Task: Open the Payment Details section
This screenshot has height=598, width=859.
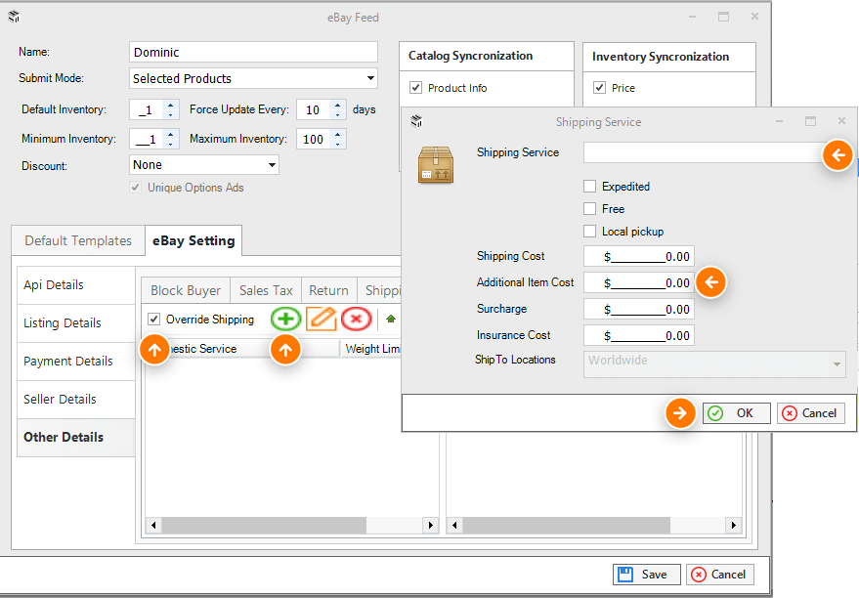Action: 76,362
